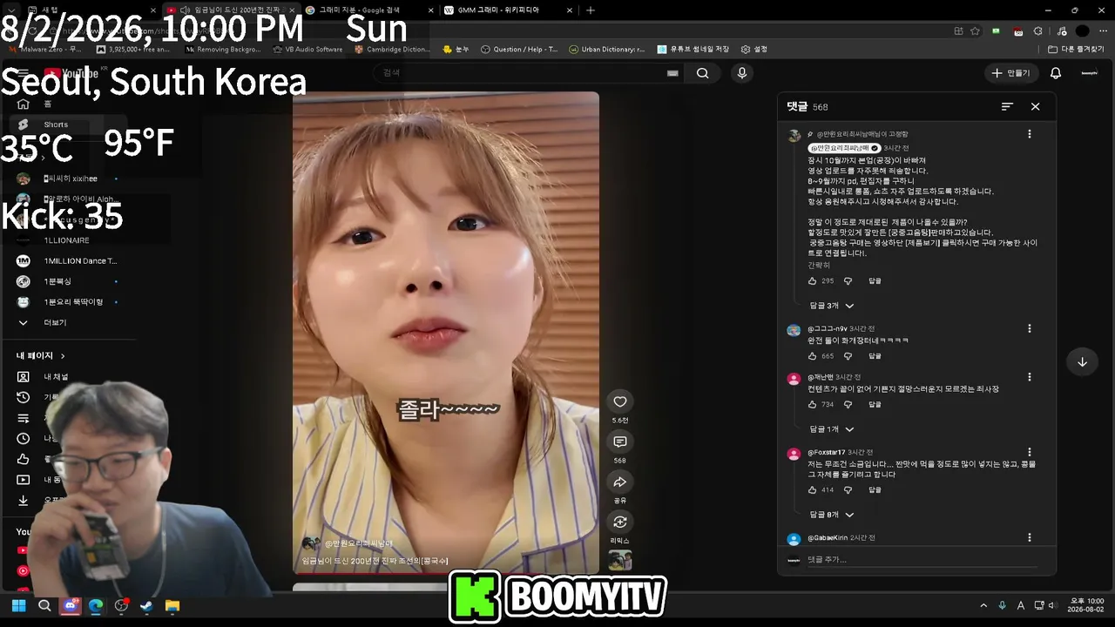This screenshot has width=1115, height=627.
Task: Switch to the GMM 그래미 위키피디아 tab
Action: (x=507, y=10)
